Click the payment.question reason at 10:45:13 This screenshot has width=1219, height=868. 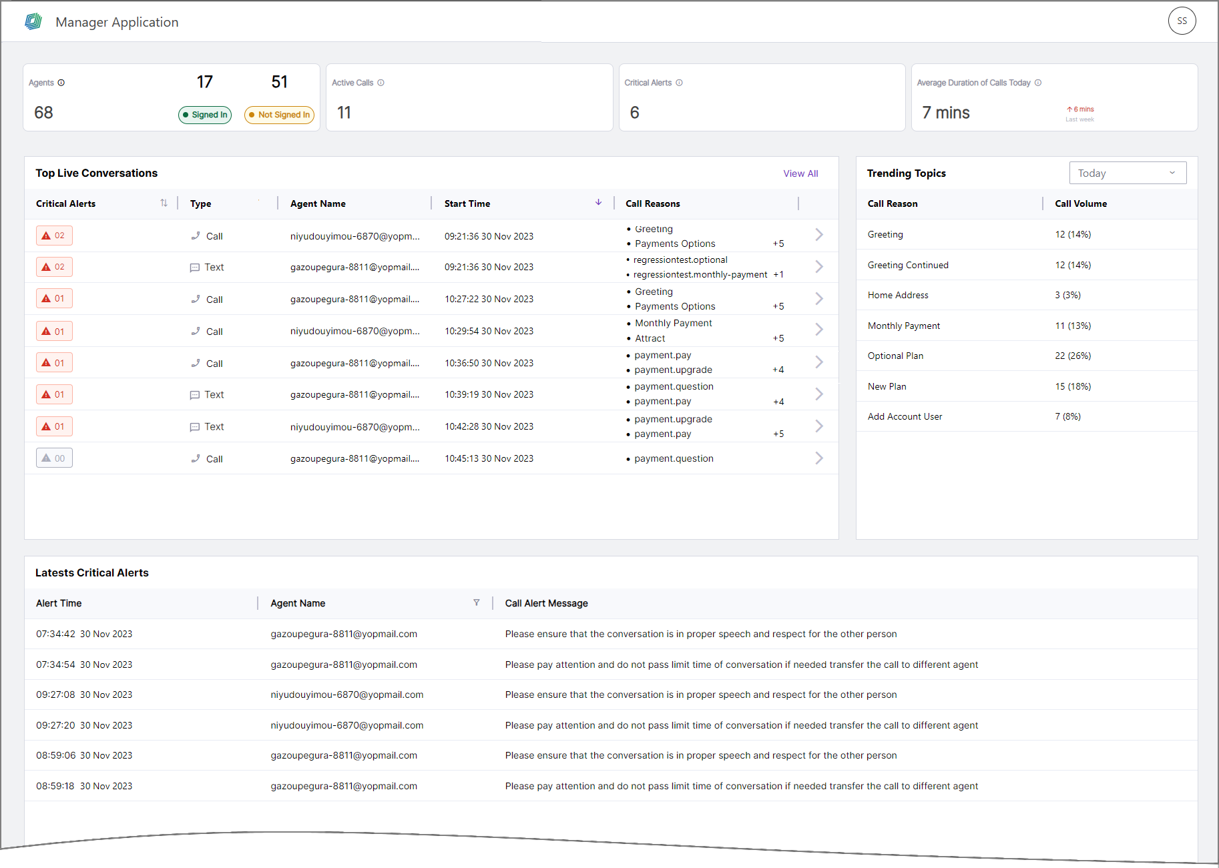674,458
